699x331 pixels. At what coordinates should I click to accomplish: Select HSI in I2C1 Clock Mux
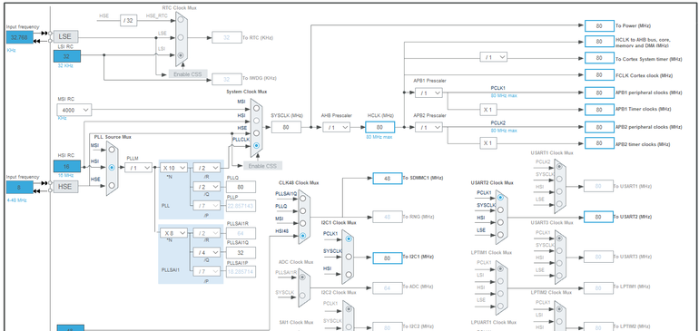(x=349, y=274)
